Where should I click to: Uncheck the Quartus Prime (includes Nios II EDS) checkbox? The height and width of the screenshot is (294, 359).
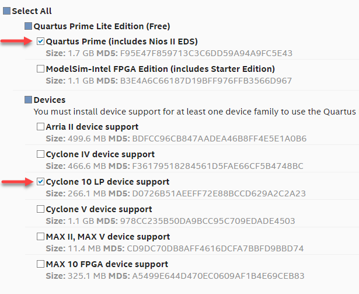40,41
